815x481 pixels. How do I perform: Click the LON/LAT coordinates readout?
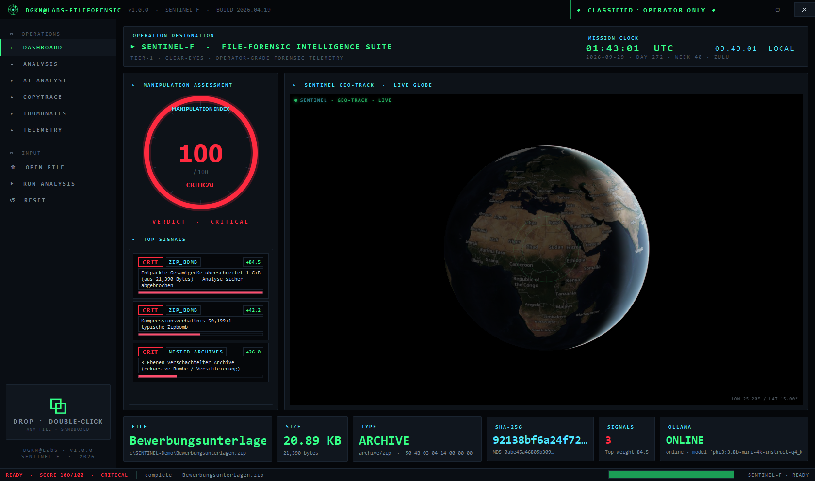tap(765, 399)
